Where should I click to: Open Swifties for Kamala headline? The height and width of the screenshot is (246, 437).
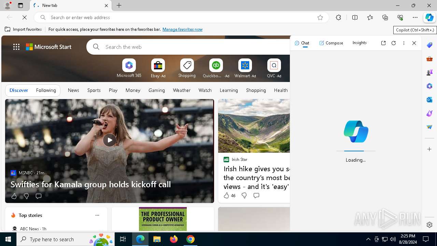90,184
